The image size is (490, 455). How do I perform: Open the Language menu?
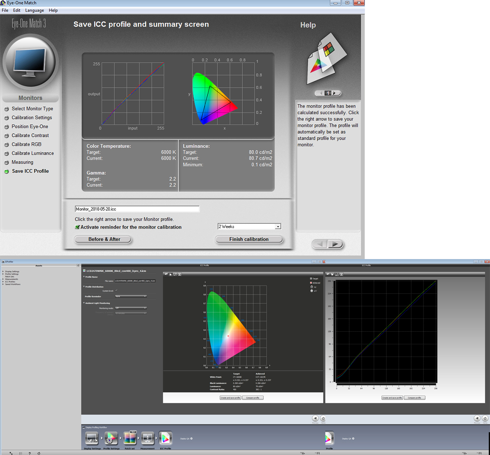coord(34,10)
